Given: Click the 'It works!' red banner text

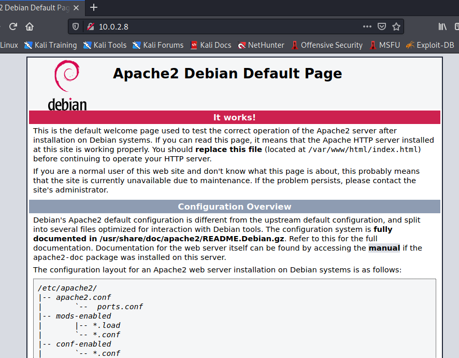Looking at the screenshot, I should tap(235, 117).
